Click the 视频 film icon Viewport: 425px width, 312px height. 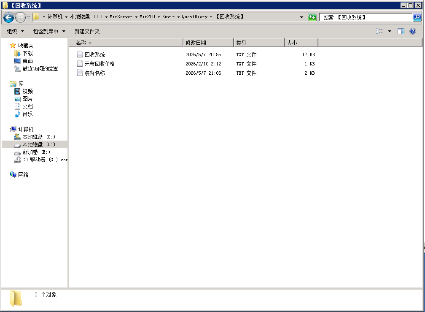click(17, 91)
